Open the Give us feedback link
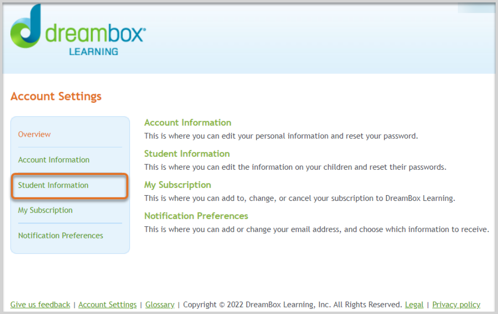 pos(40,305)
